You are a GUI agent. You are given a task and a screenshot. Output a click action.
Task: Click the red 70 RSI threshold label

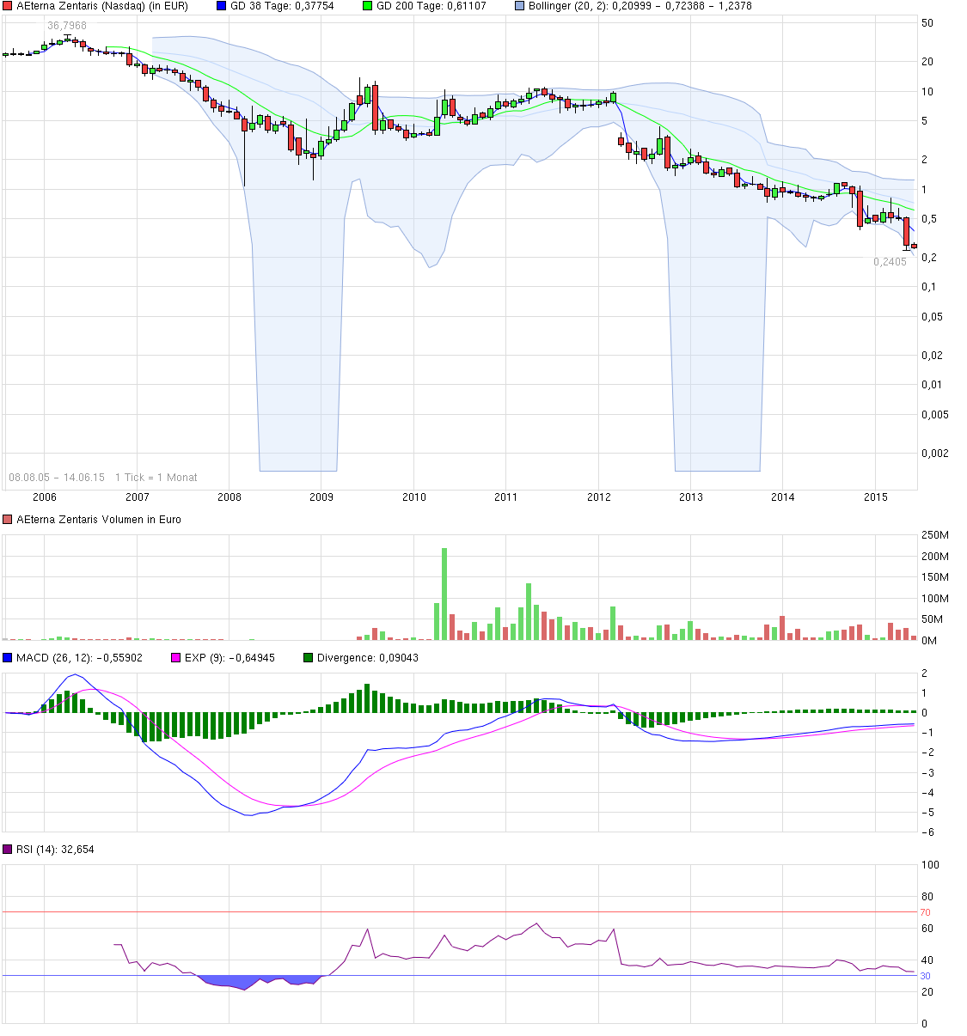926,912
